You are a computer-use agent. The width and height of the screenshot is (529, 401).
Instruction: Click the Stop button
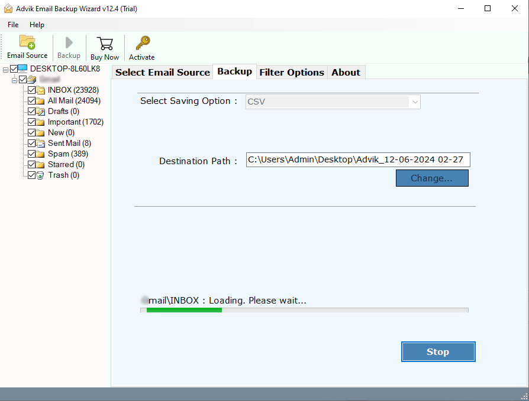[x=438, y=352]
